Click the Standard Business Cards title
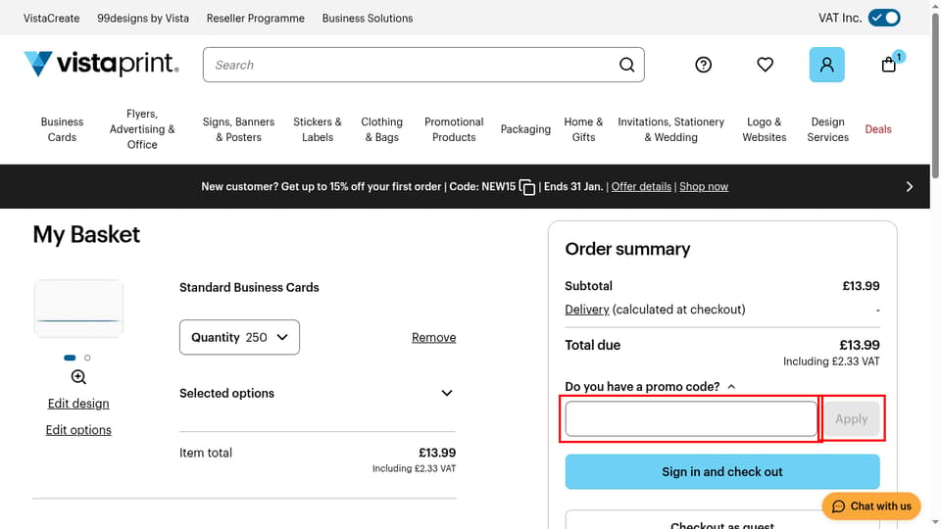This screenshot has height=529, width=941. tap(249, 287)
